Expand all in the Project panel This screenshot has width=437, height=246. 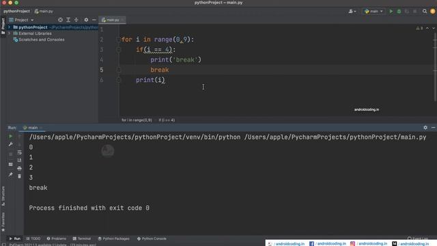click(68, 20)
